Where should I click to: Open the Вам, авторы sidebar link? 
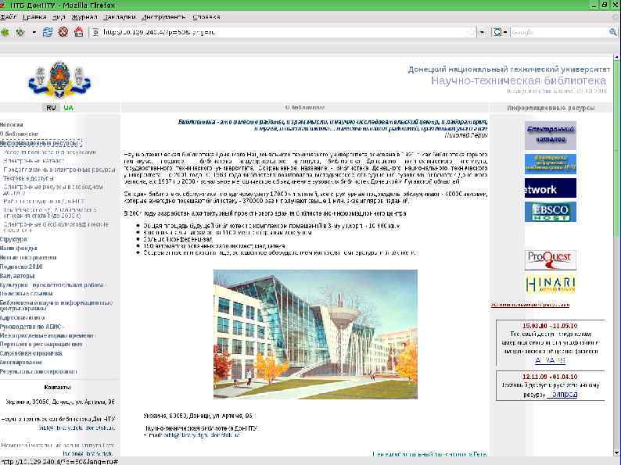pyautogui.click(x=17, y=275)
